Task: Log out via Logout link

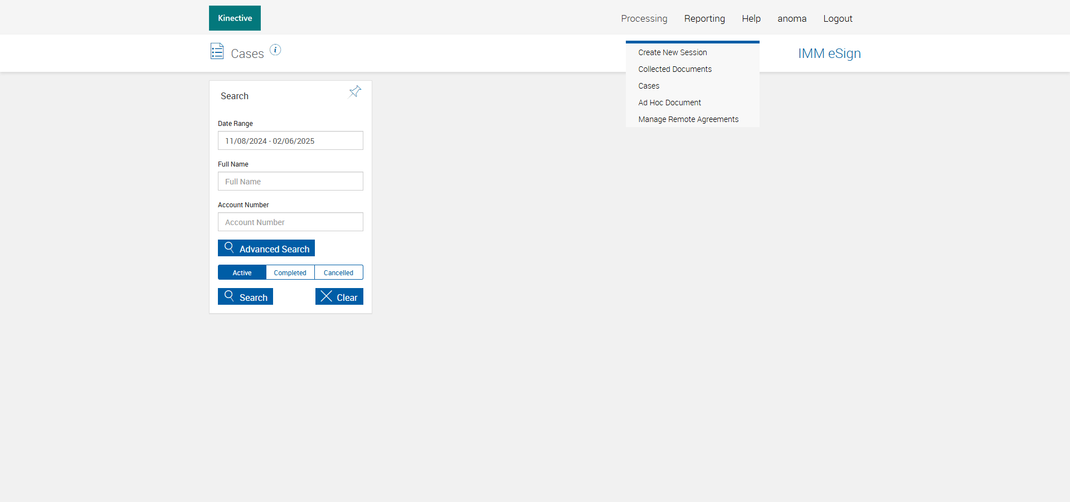Action: [838, 18]
